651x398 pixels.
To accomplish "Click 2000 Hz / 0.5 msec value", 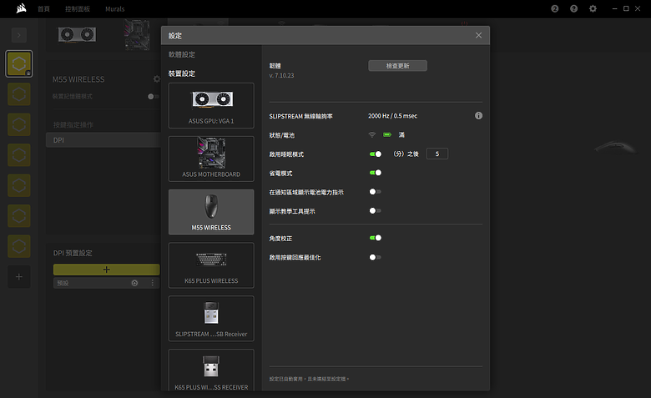I will coord(393,116).
